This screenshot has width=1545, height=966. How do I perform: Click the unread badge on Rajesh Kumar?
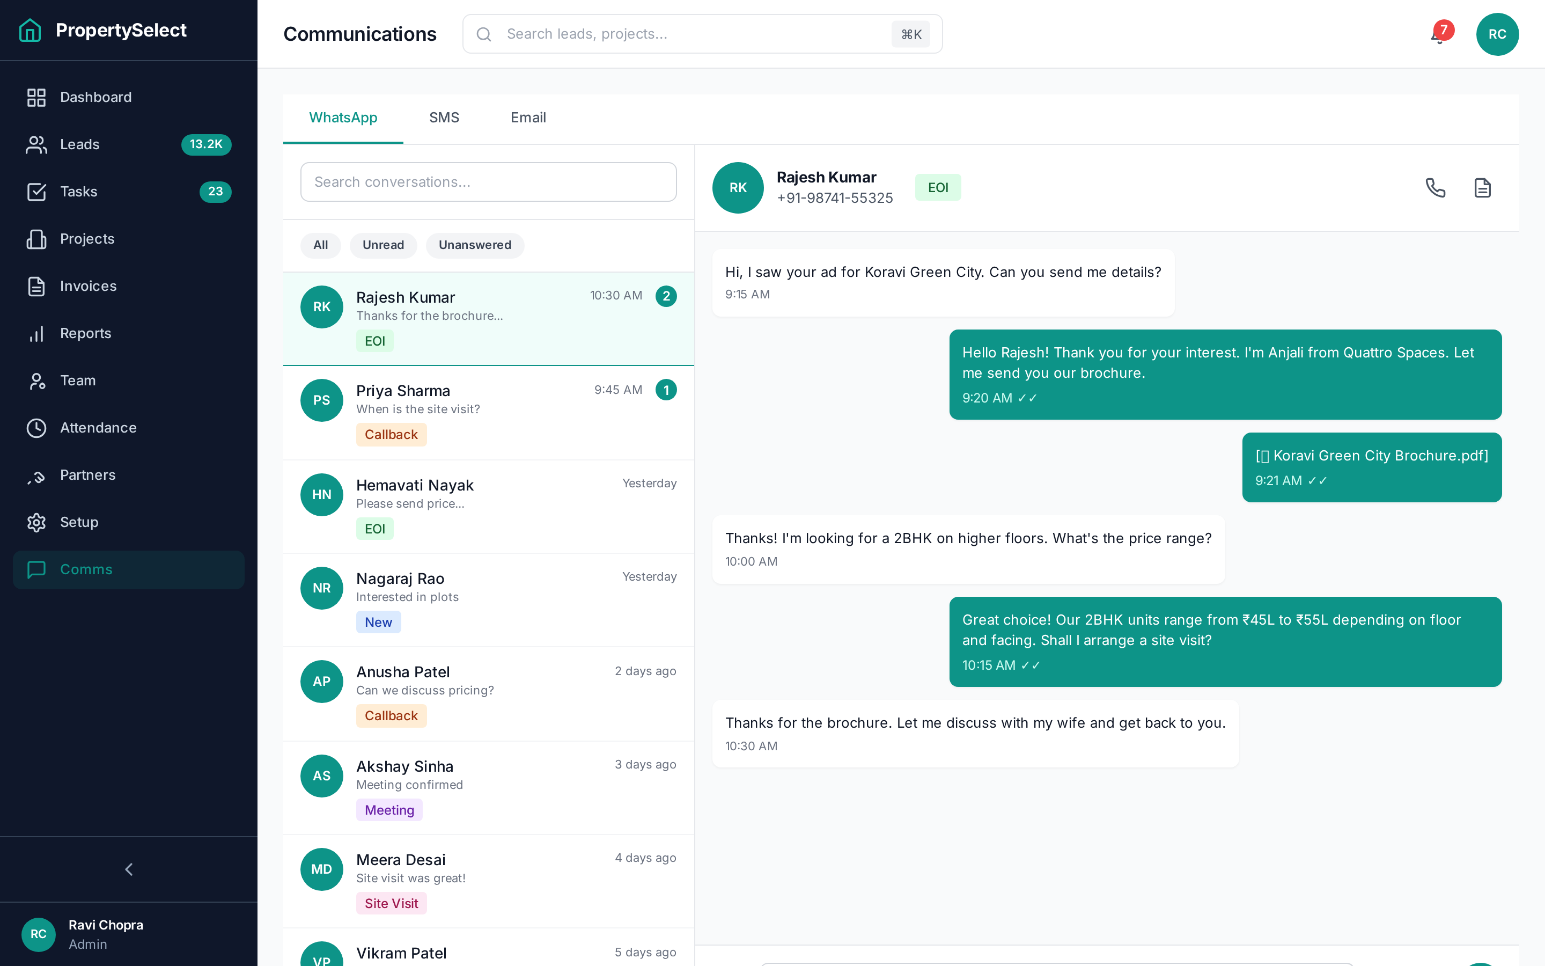[x=666, y=296]
